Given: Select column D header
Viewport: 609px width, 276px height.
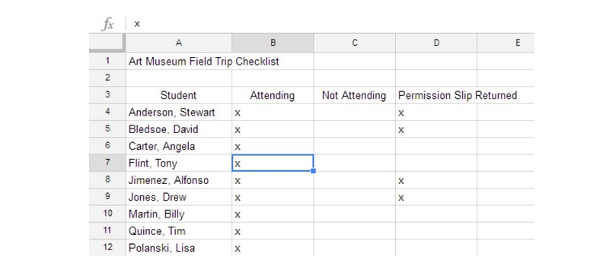Looking at the screenshot, I should coord(436,43).
